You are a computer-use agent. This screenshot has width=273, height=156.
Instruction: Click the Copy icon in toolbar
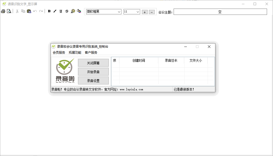click(x=23, y=11)
